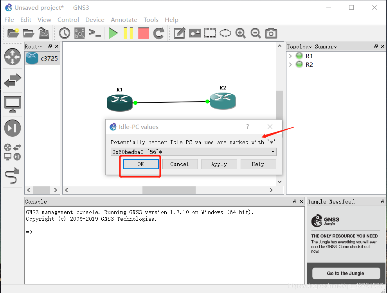Float the Jungle Newsfeed panel
387x293 pixels.
pyautogui.click(x=383, y=201)
